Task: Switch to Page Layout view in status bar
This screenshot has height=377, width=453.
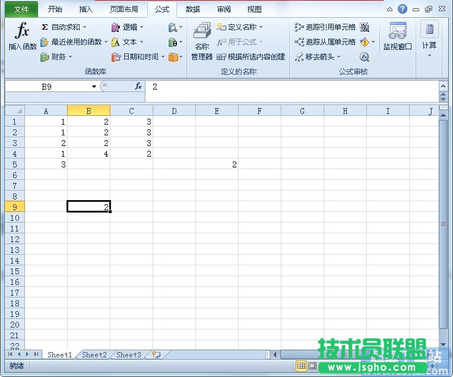Action: (x=312, y=366)
